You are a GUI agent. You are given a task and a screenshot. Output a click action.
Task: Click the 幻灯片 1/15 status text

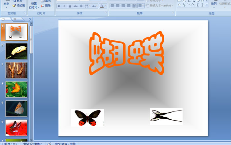[x=10, y=144]
